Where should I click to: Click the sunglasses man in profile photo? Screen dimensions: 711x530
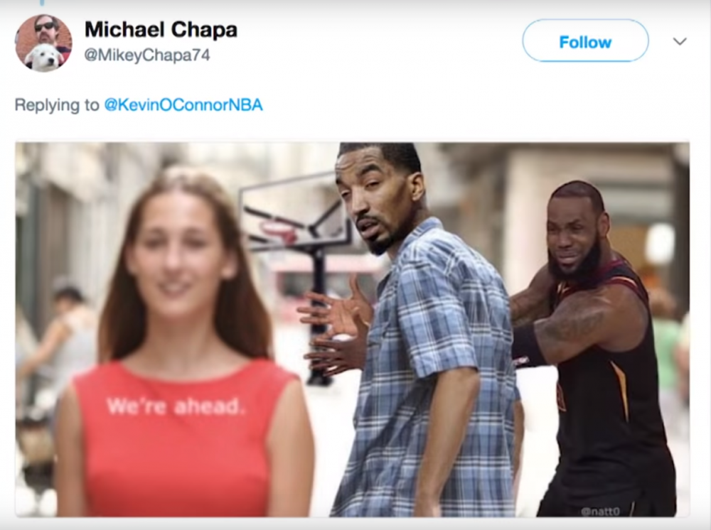click(x=46, y=29)
